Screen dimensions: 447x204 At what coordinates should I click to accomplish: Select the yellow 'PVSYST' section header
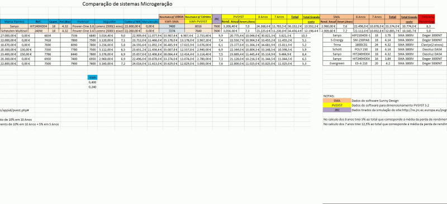coord(239,17)
